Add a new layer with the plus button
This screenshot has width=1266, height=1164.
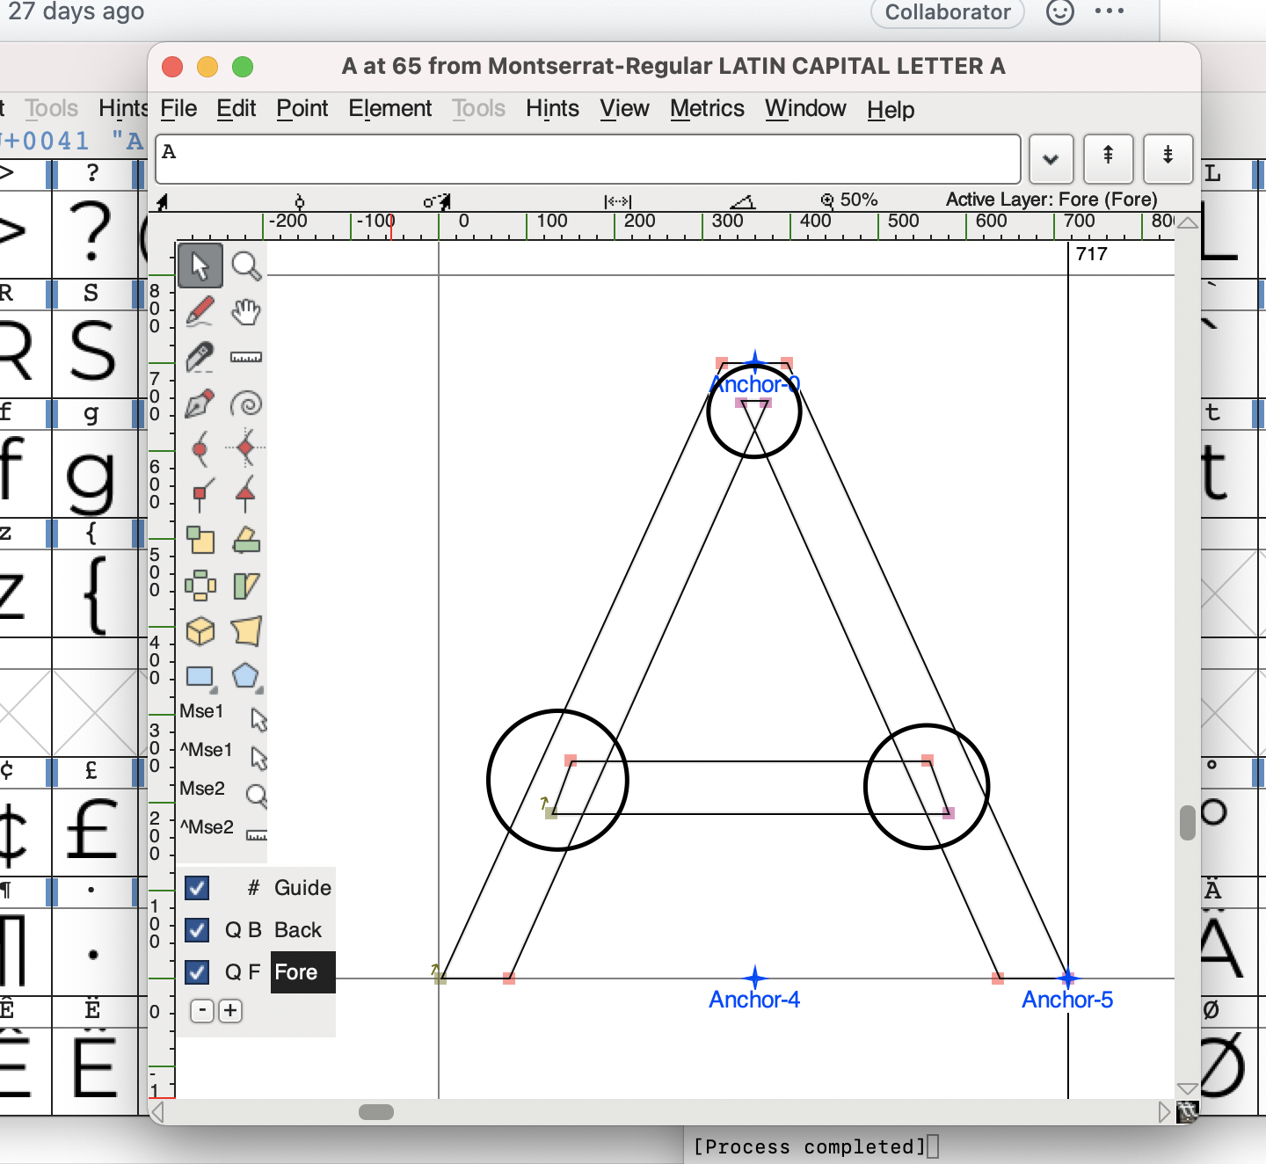point(230,1011)
